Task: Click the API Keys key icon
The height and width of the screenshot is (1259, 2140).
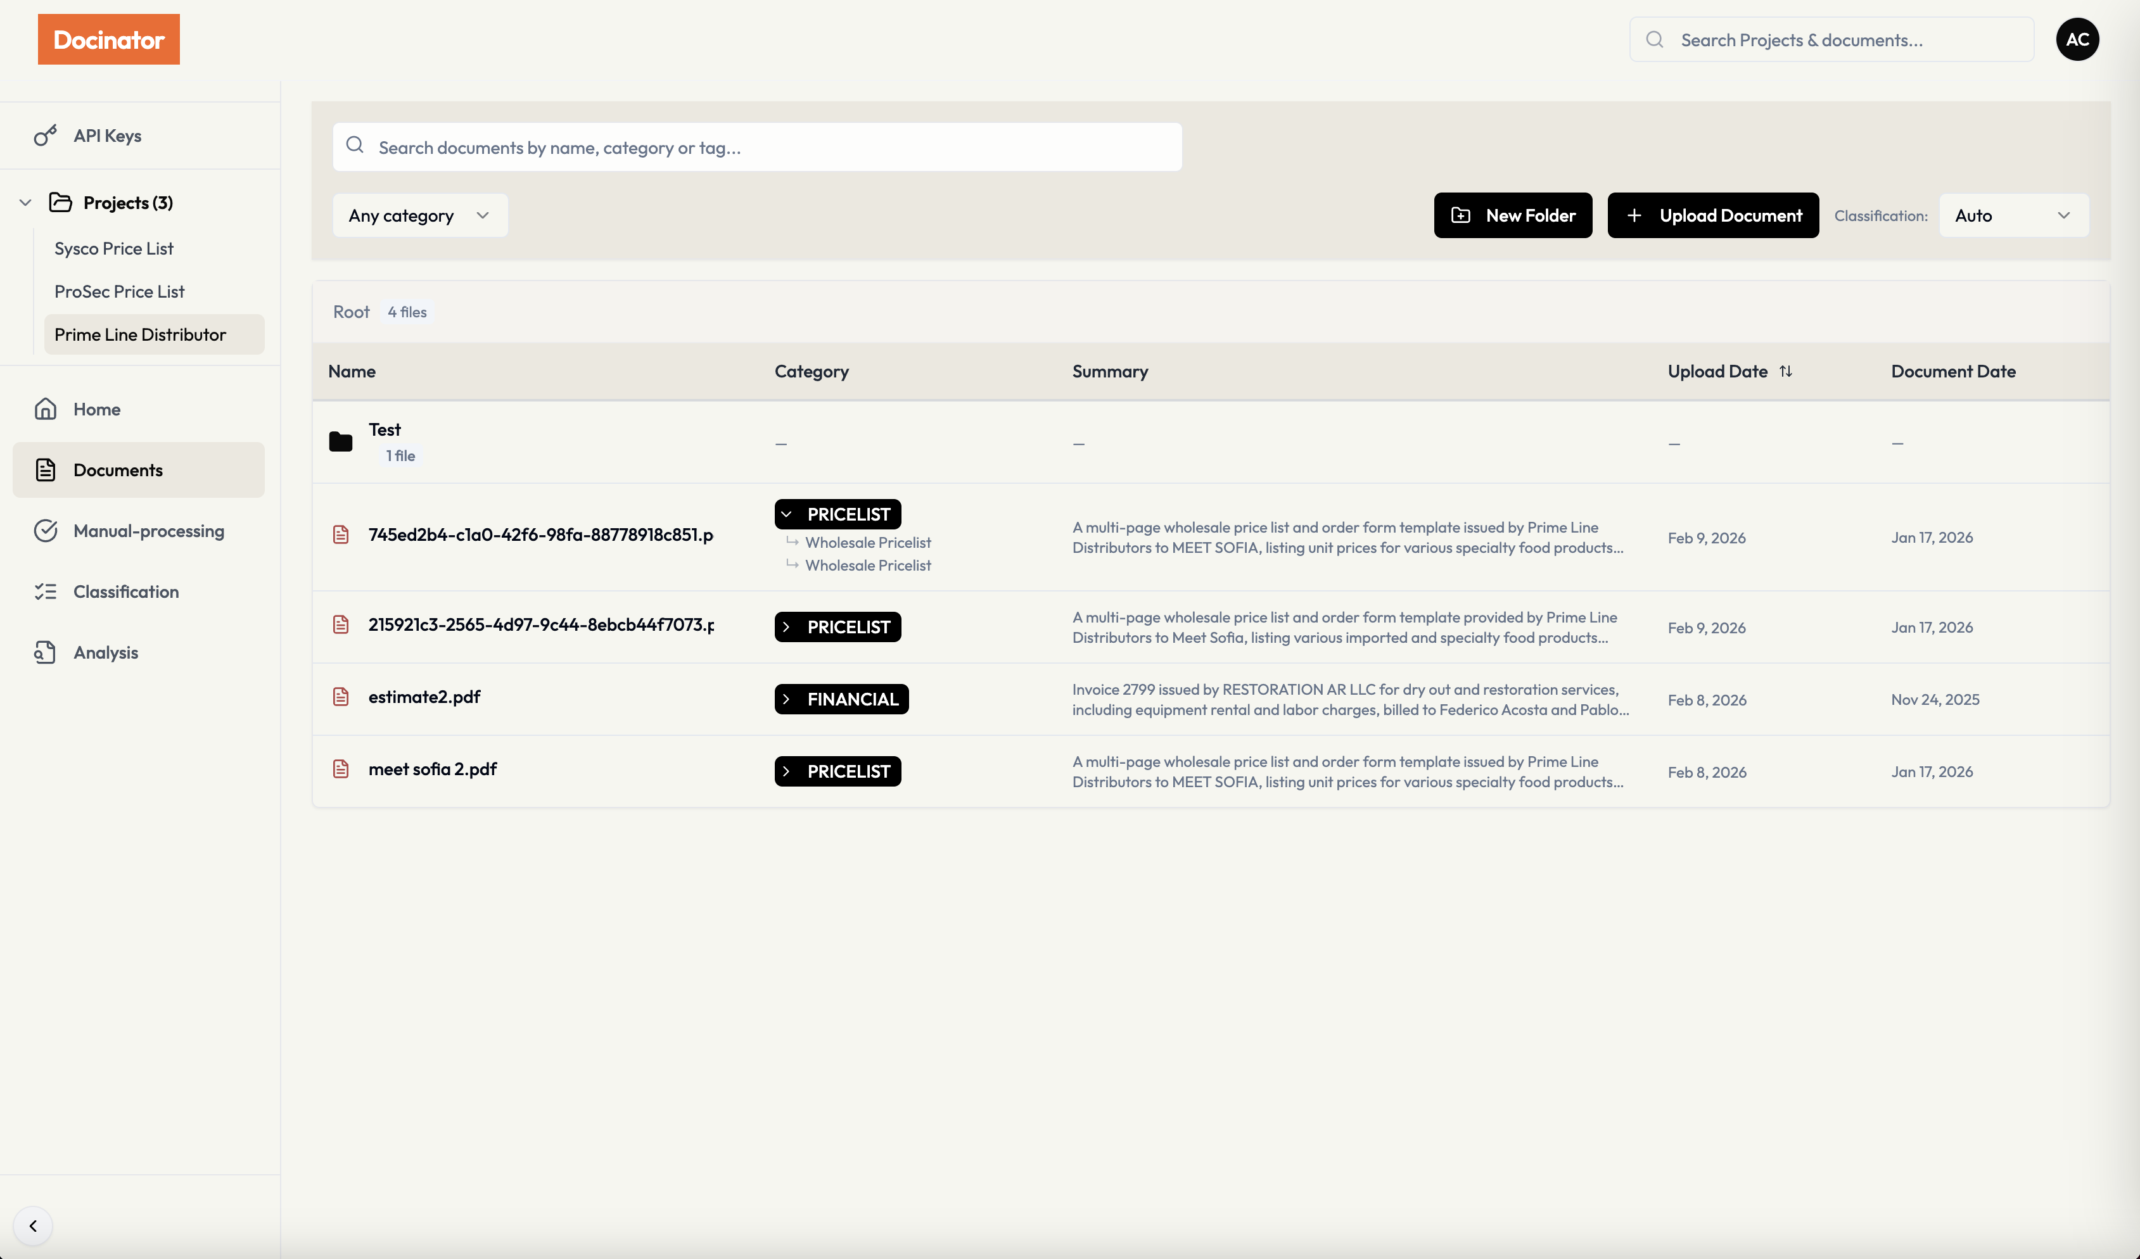Action: [45, 136]
